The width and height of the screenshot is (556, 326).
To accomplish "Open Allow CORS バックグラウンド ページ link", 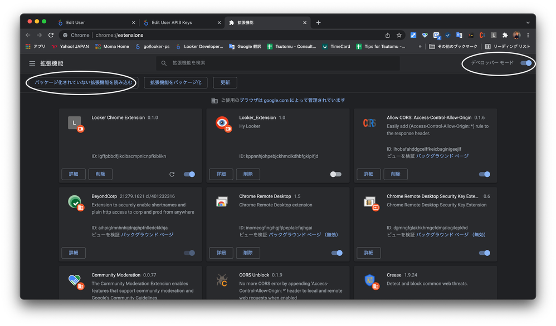I will coord(442,156).
